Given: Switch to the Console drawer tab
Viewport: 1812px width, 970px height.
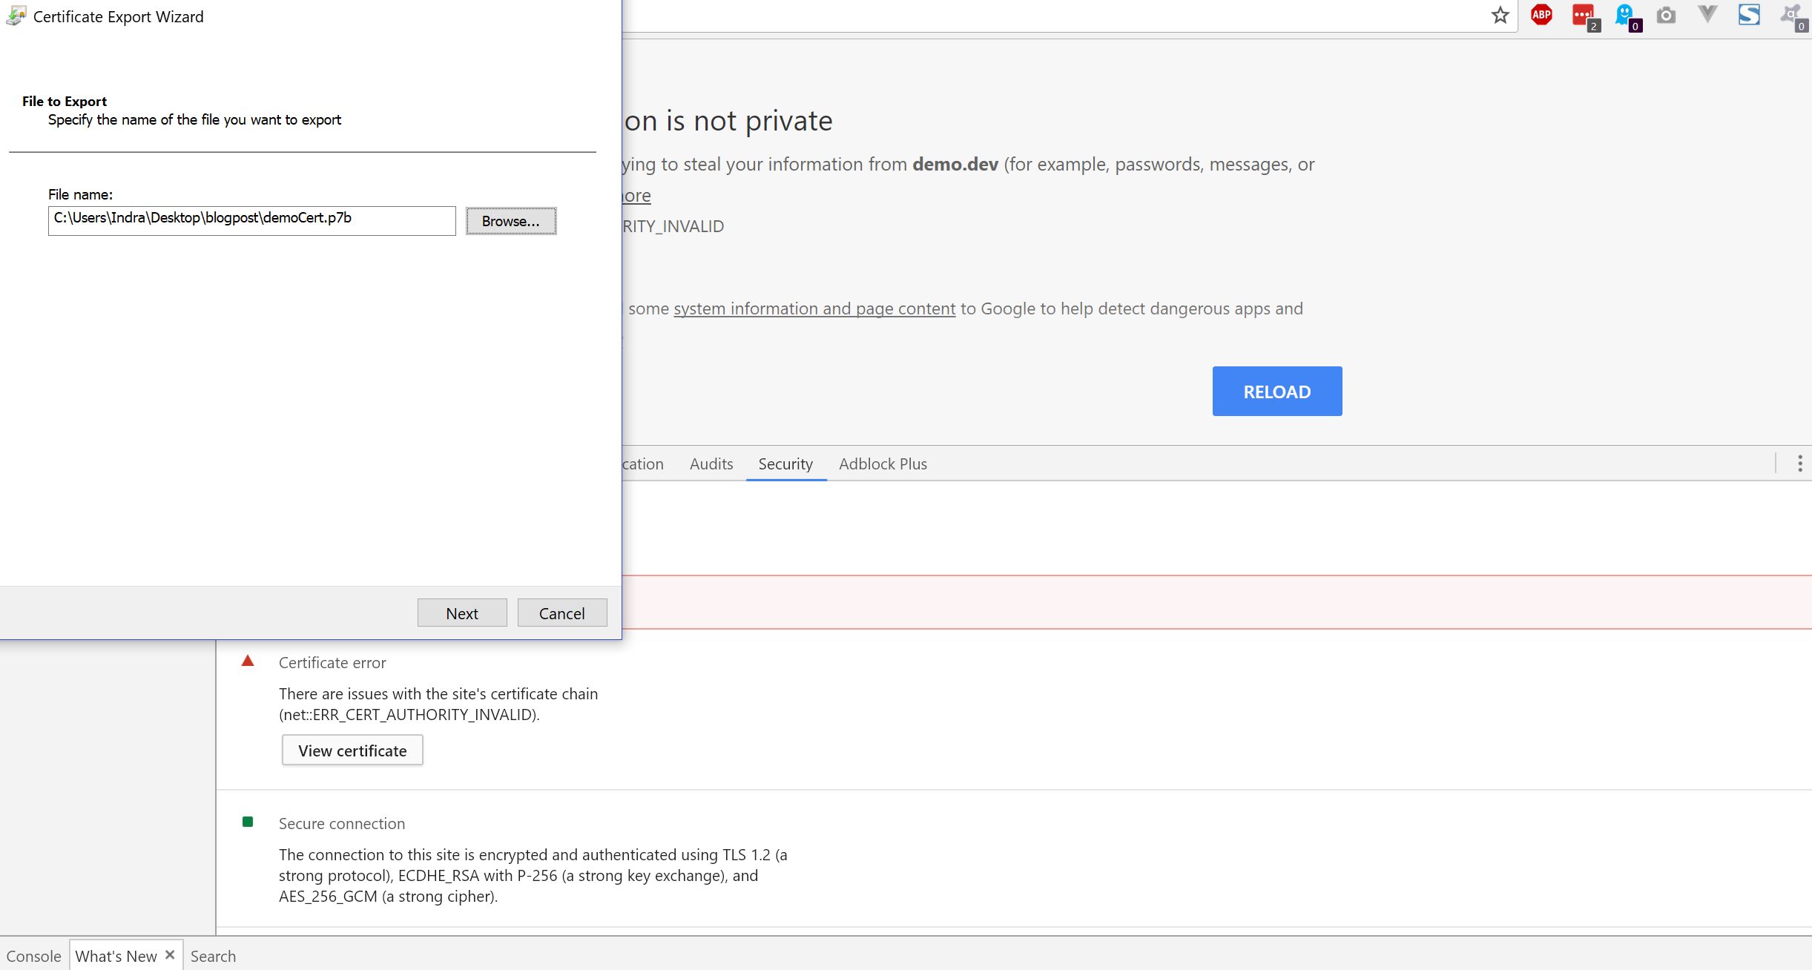Looking at the screenshot, I should [x=34, y=956].
